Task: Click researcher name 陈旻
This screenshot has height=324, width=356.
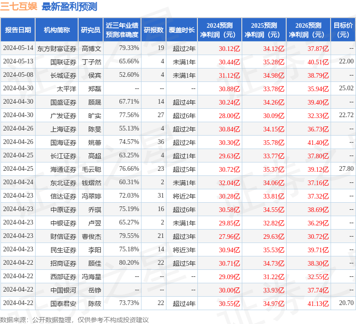Action: [95, 129]
